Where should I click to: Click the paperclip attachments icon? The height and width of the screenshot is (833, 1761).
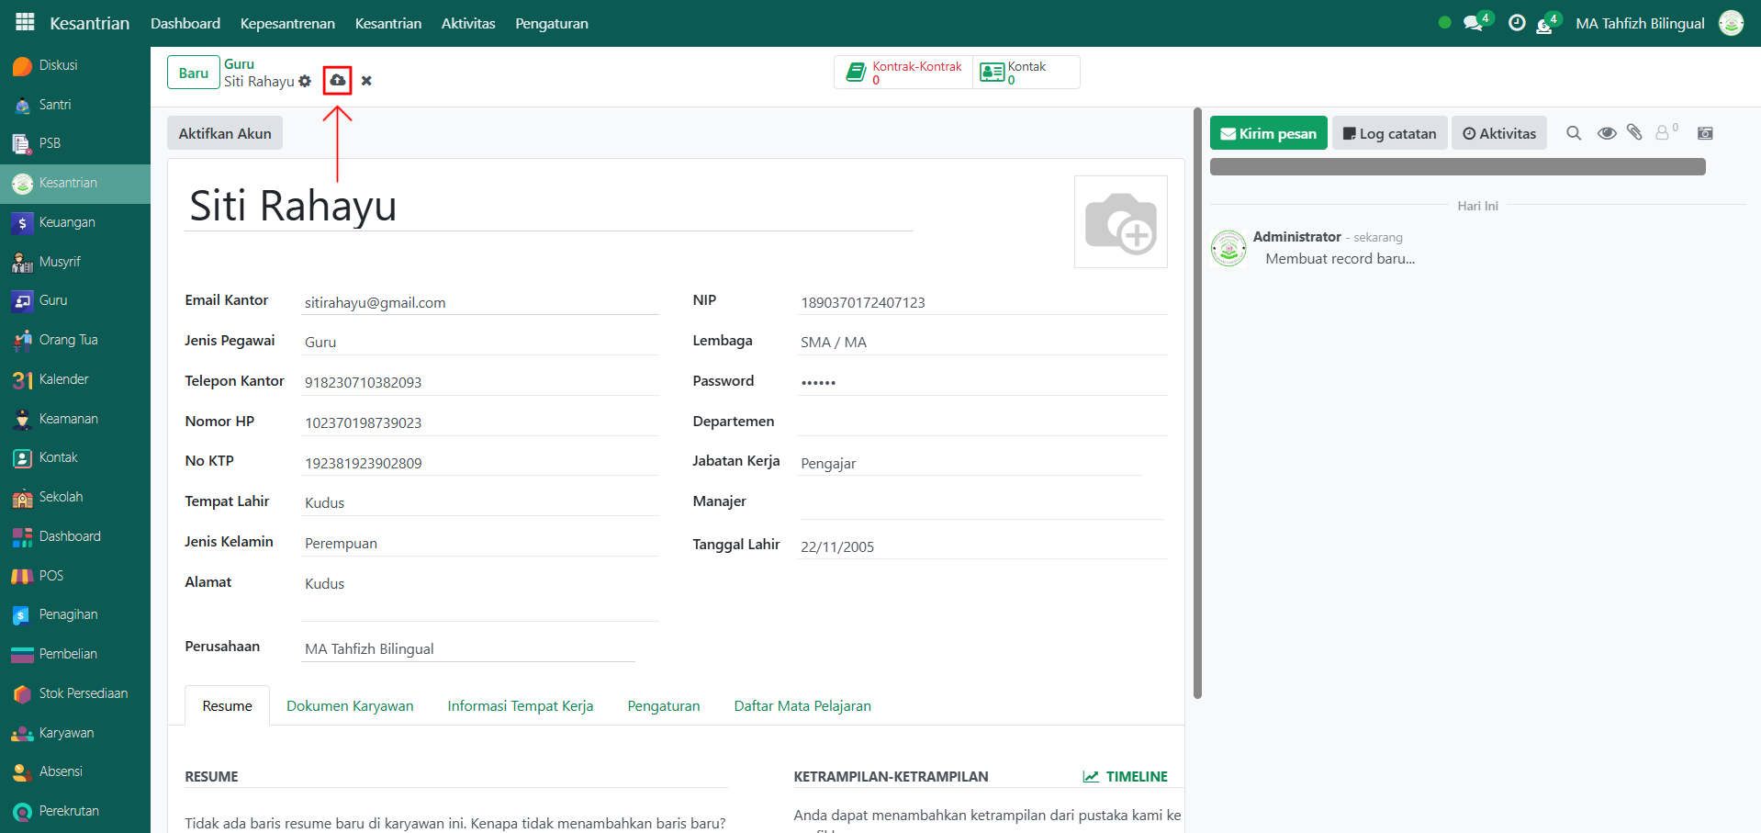(1634, 133)
